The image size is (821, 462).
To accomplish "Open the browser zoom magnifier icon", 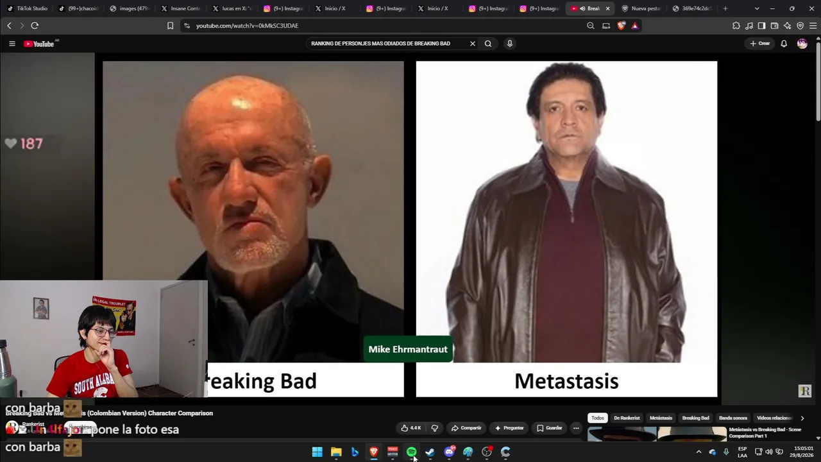I will [591, 26].
